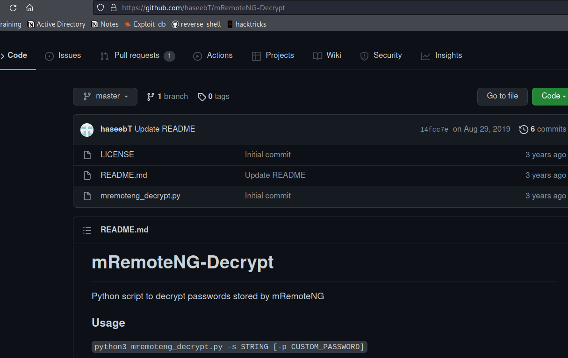Click the file icon beside LICENSE
568x358 pixels.
[x=87, y=155]
